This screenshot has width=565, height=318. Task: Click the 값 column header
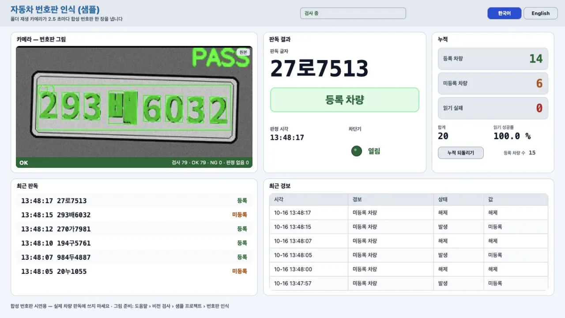(x=516, y=200)
